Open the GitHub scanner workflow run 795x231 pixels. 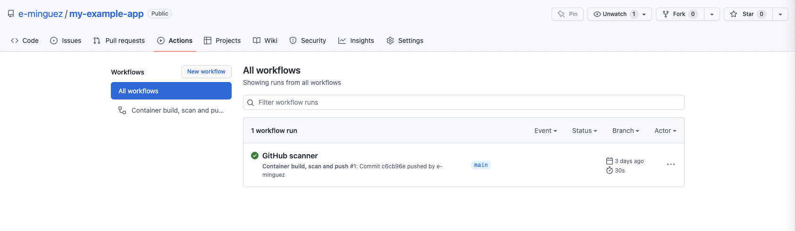[290, 156]
